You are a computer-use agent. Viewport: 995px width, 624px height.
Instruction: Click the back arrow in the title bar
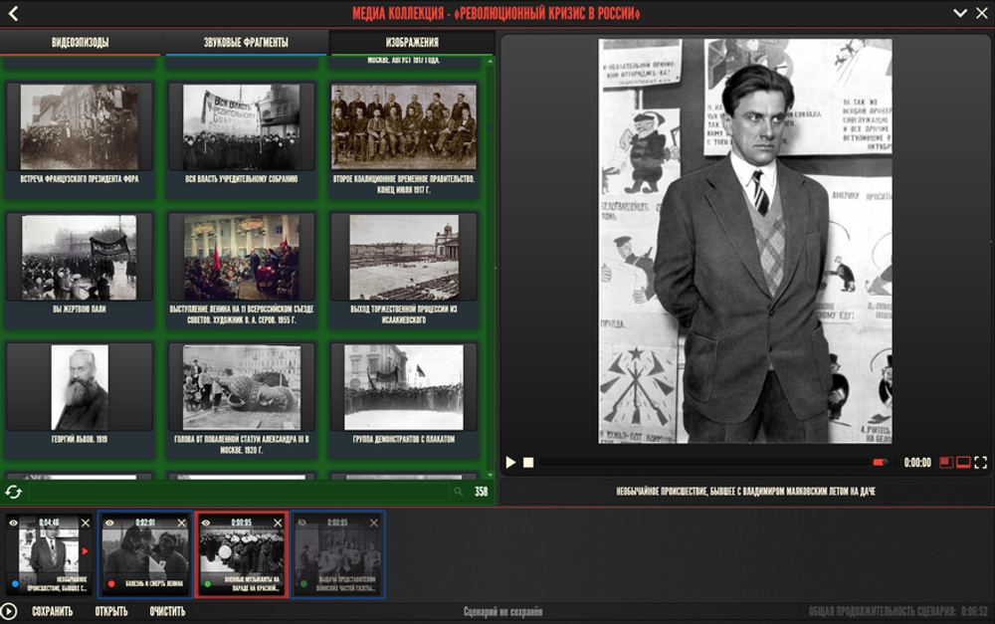click(x=14, y=13)
